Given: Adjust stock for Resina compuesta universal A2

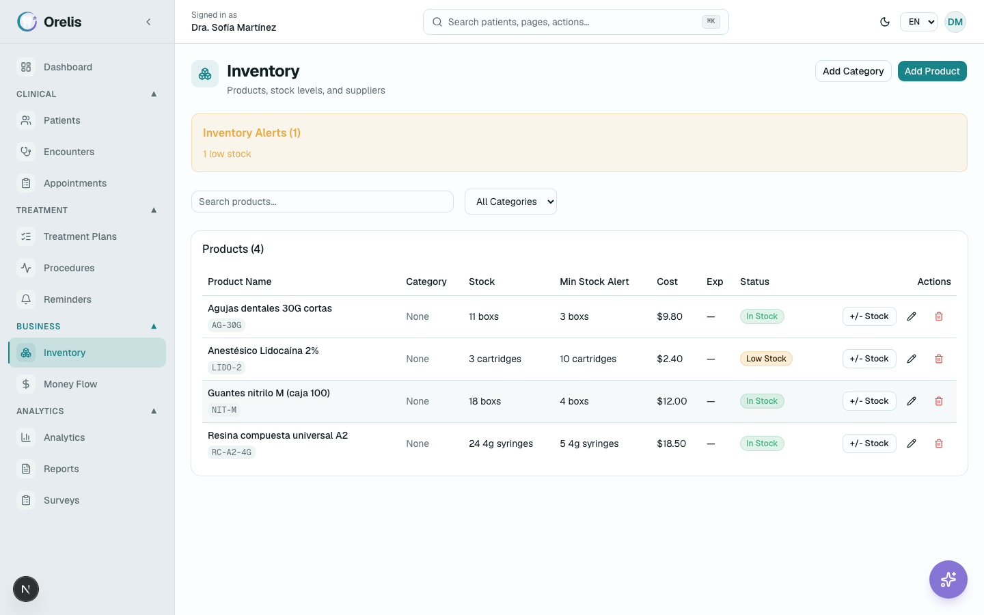Looking at the screenshot, I should (869, 443).
